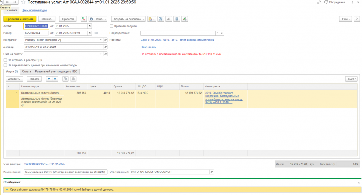
Task: Expand the Счет на оплату dropdown
Action: [101, 54]
